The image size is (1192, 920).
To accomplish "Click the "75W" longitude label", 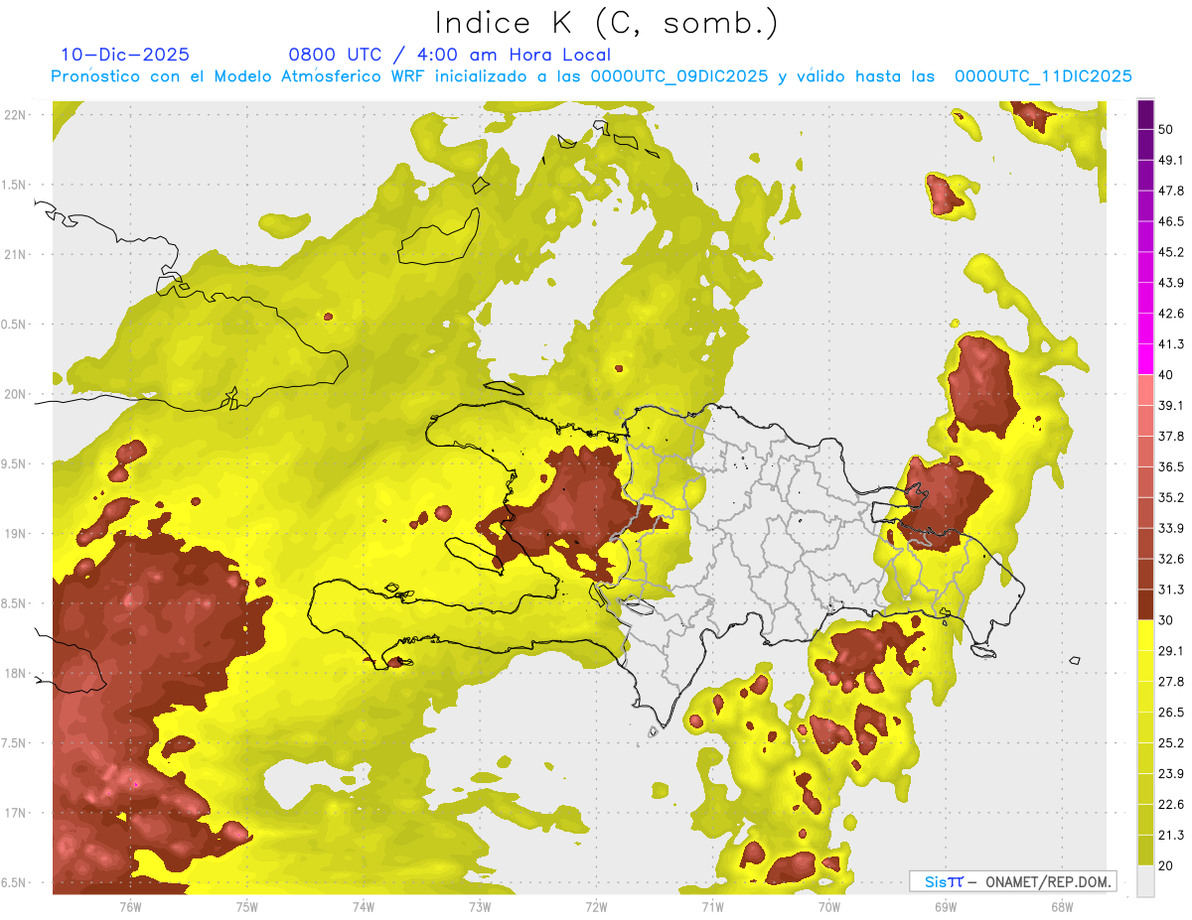I will [x=247, y=906].
